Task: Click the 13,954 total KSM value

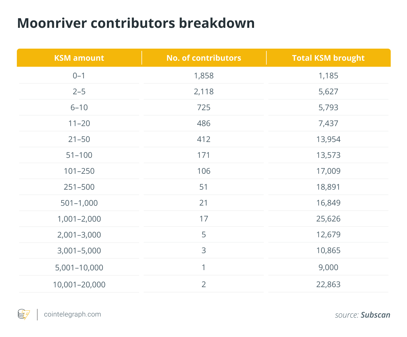Action: (328, 139)
